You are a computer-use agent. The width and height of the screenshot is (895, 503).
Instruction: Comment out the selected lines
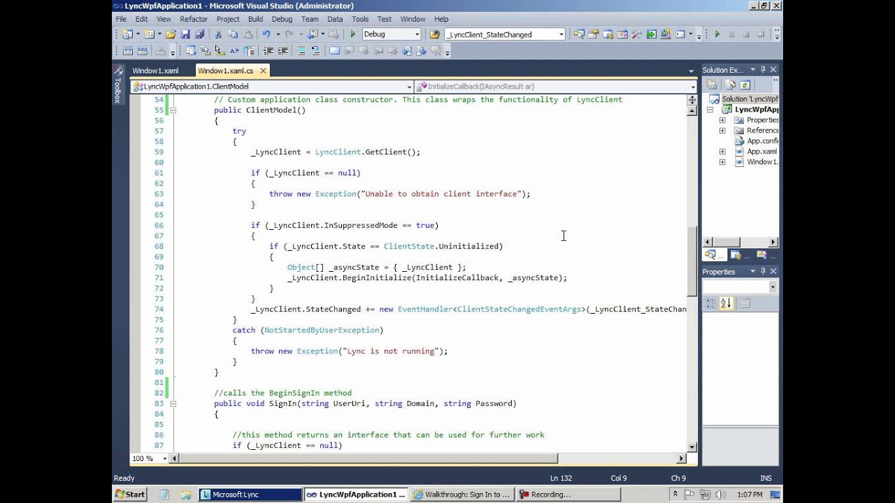click(301, 50)
